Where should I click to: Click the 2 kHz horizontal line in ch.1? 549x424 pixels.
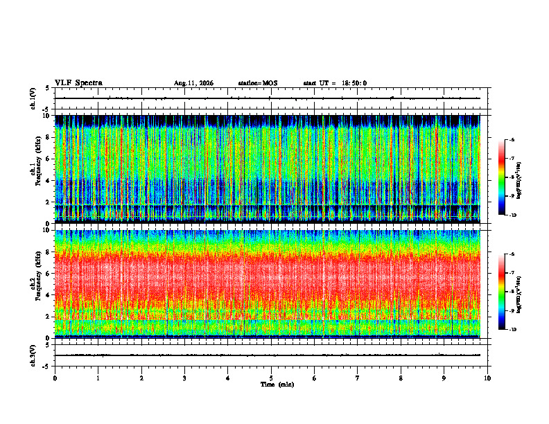(268, 205)
